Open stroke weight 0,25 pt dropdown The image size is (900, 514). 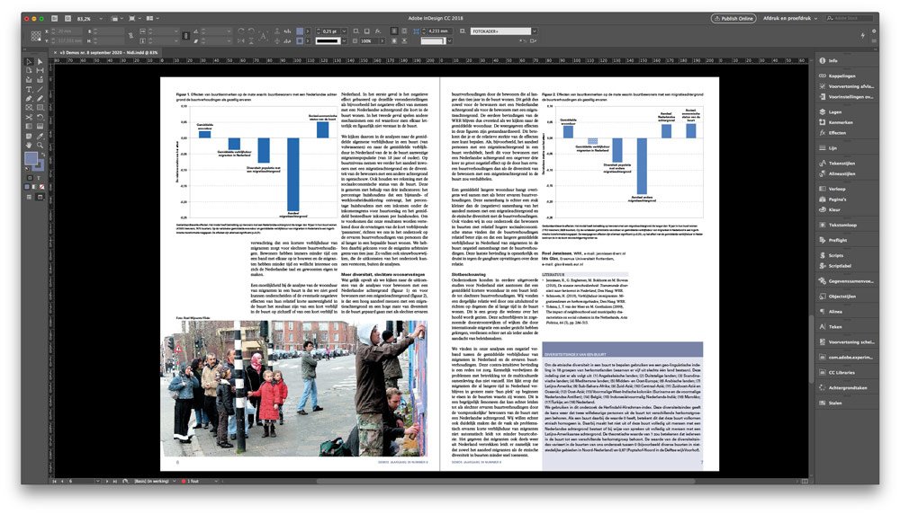point(344,31)
